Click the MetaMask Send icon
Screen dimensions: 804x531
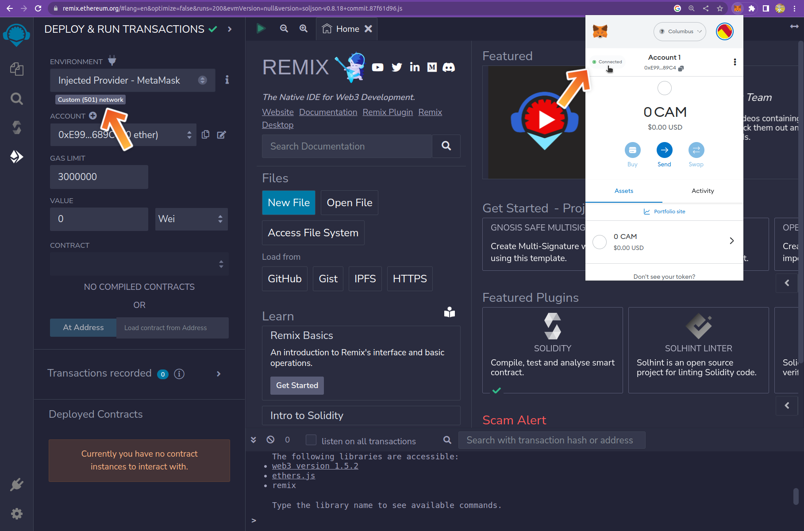tap(664, 150)
